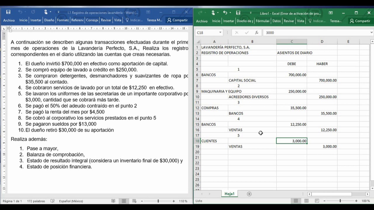Viewport: 374px width, 210px height.
Task: Save the Word document with floppy icon
Action: click(x=8, y=12)
